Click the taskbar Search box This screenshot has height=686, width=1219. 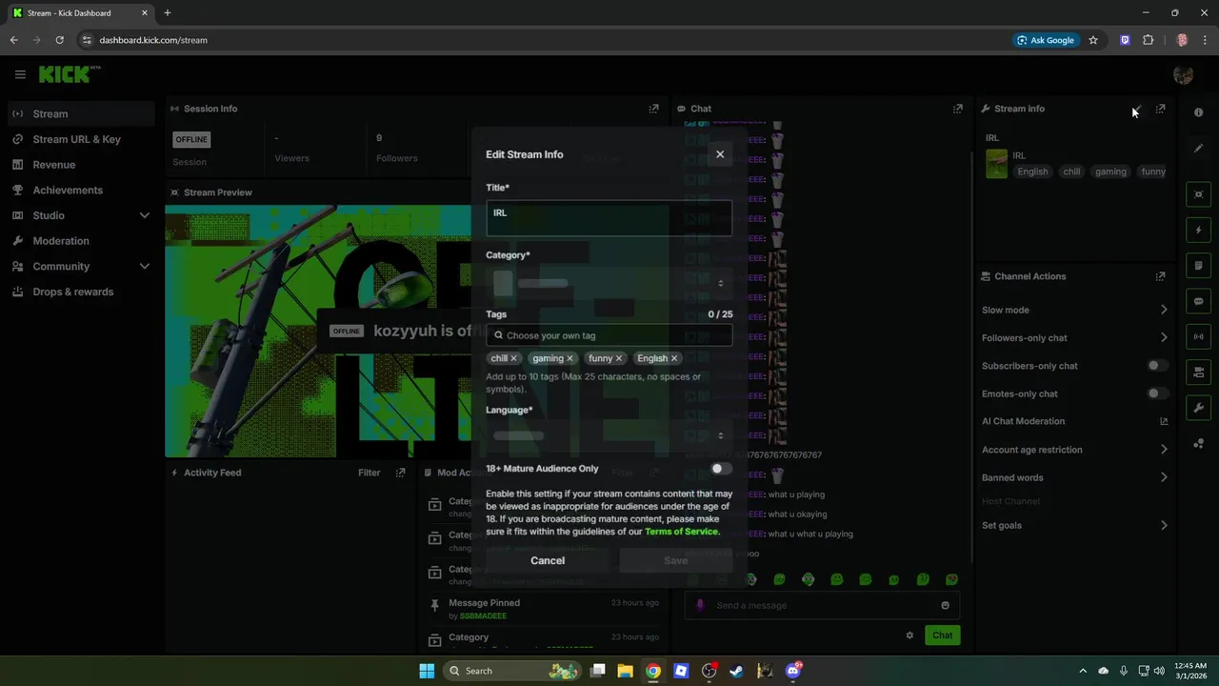(513, 671)
